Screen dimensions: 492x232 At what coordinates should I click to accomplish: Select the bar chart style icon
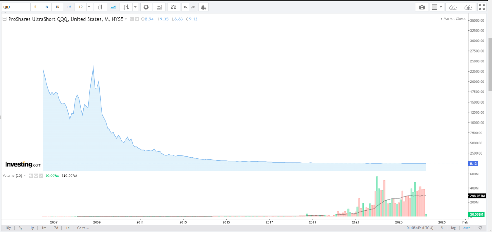pos(126,7)
